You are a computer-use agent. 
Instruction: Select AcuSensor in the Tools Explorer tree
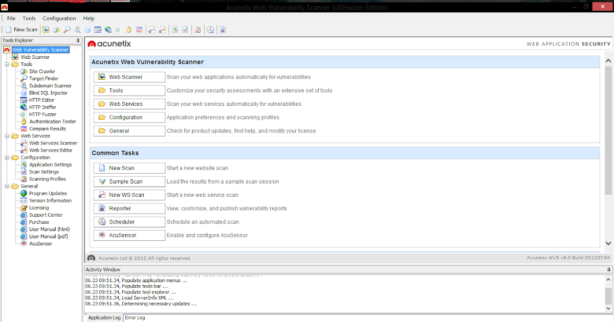pyautogui.click(x=40, y=243)
